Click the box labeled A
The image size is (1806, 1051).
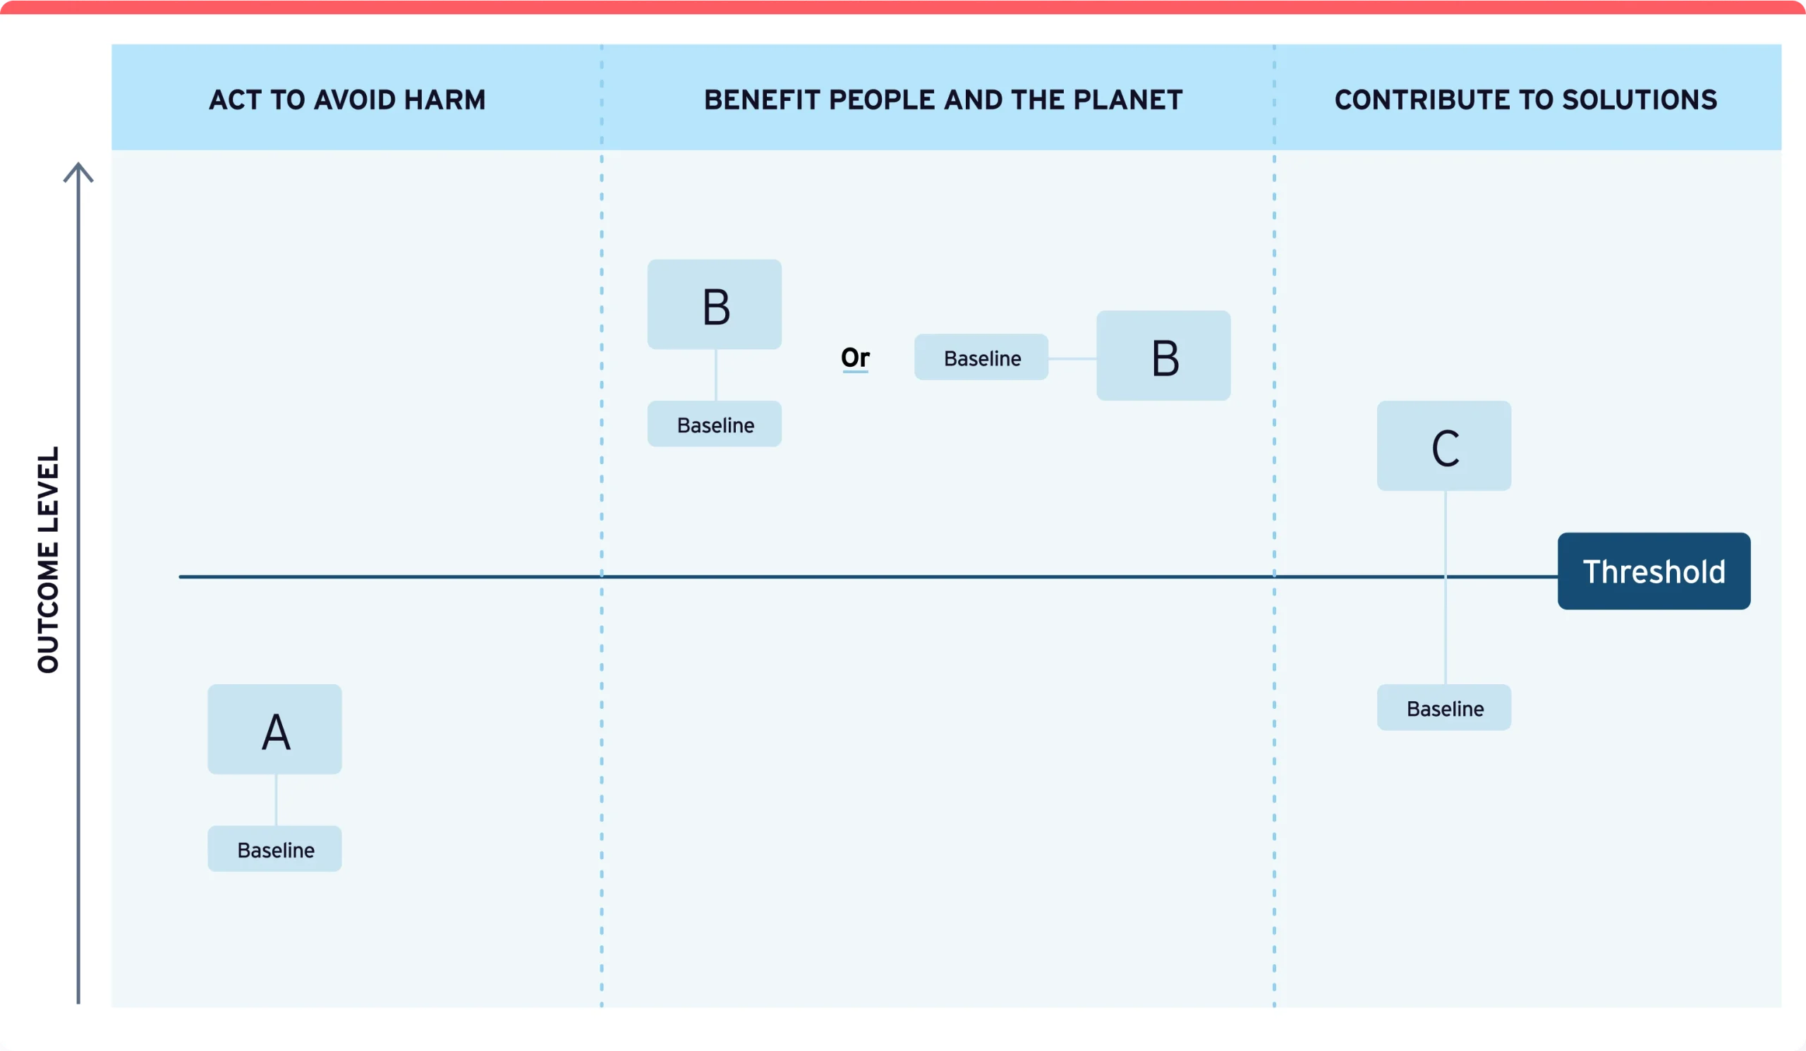tap(274, 729)
